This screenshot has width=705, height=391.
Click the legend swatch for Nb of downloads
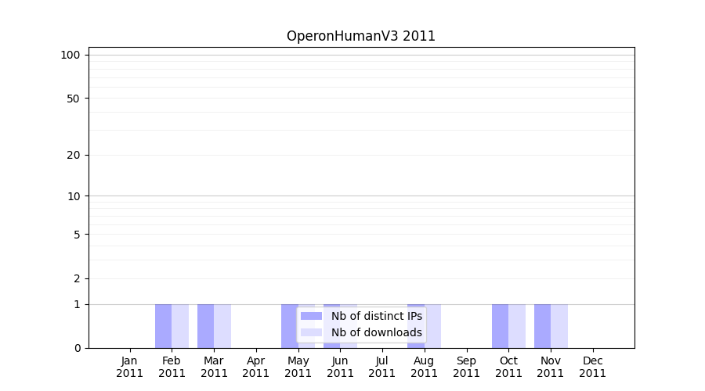click(311, 332)
